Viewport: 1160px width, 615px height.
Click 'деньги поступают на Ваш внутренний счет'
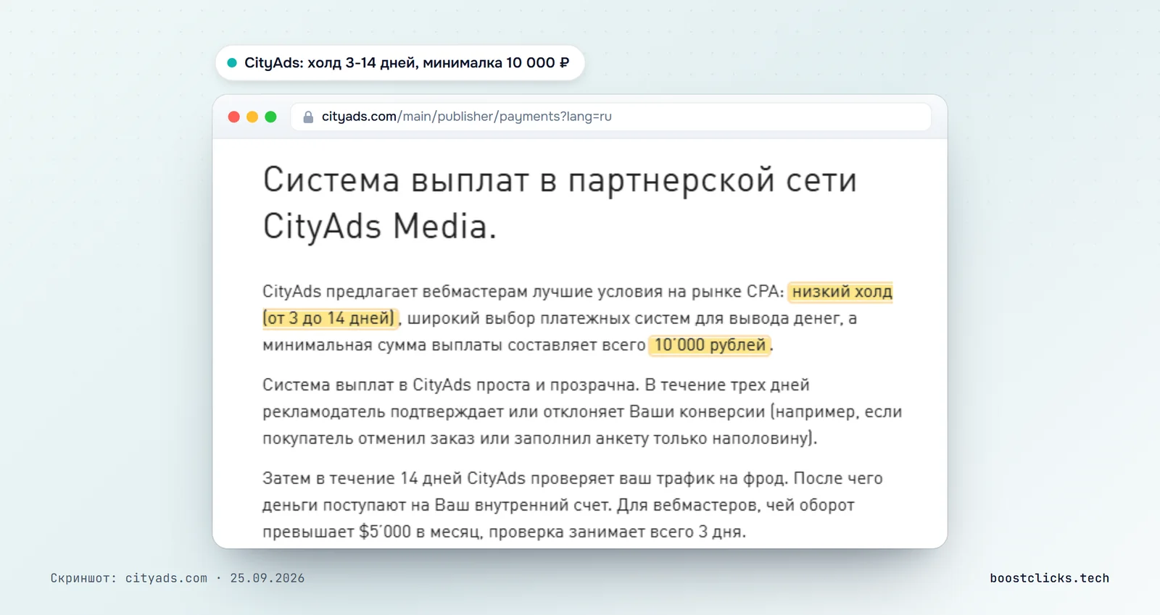437,505
